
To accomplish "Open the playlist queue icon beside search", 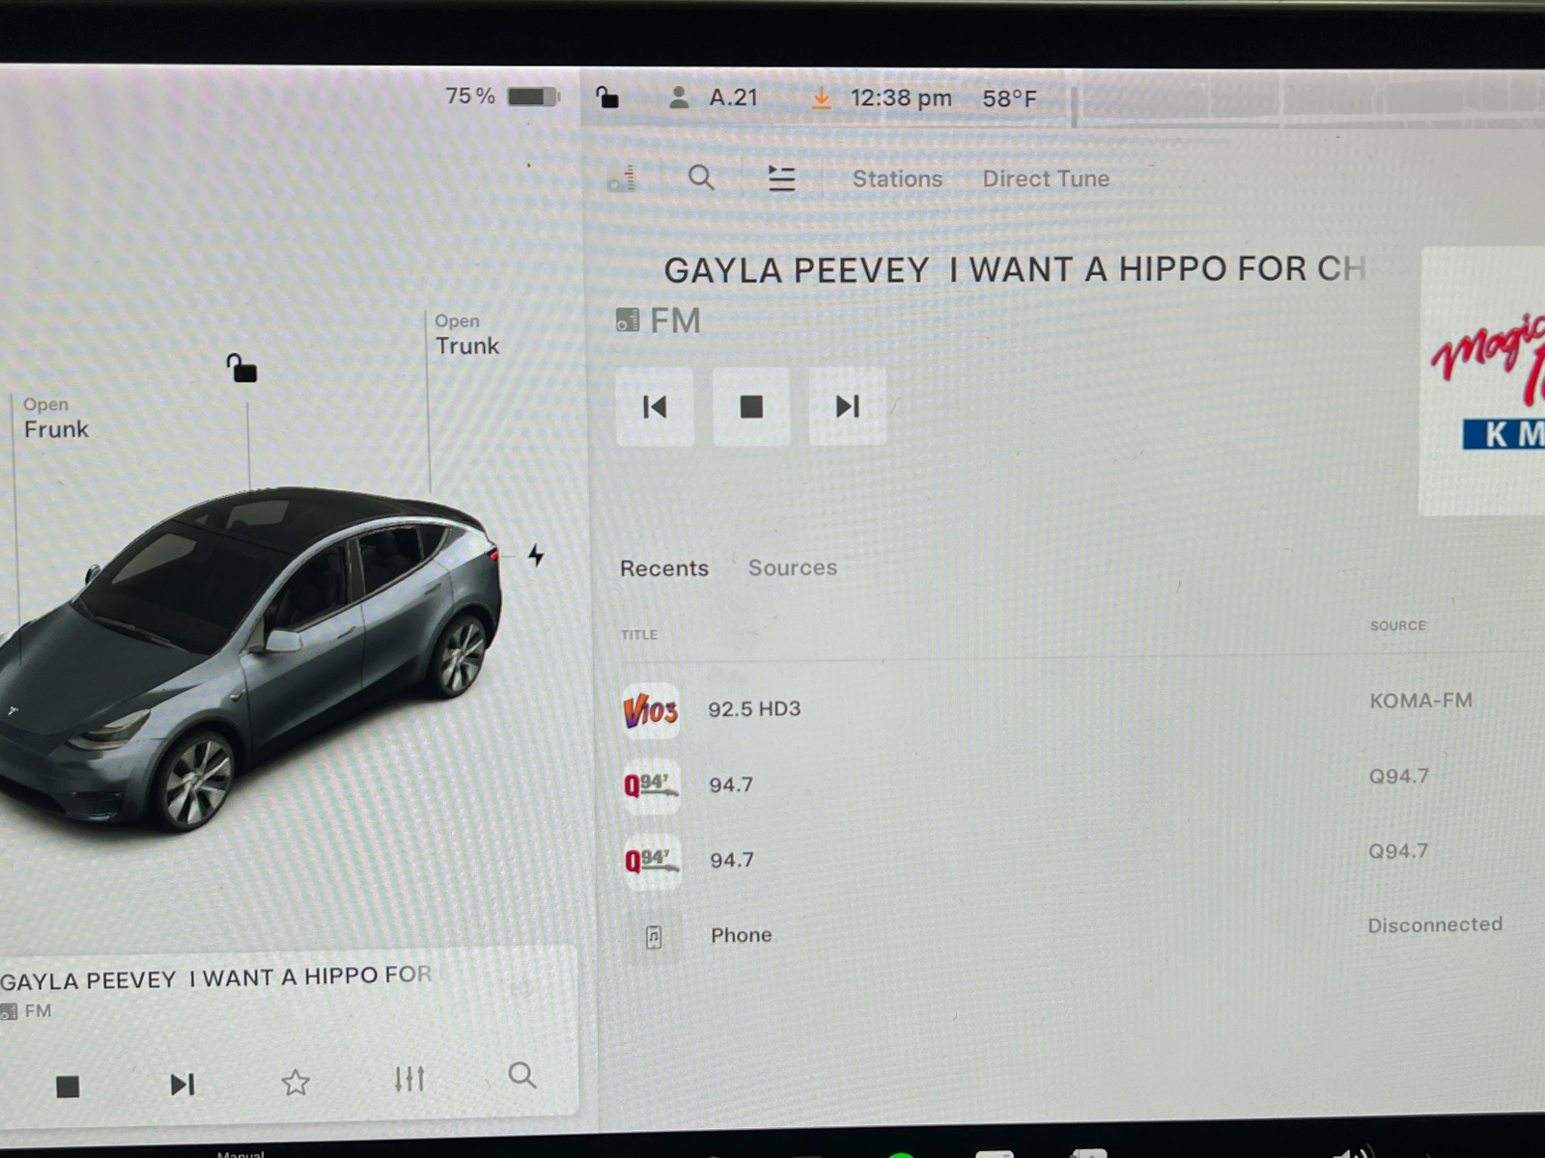I will coord(781,179).
